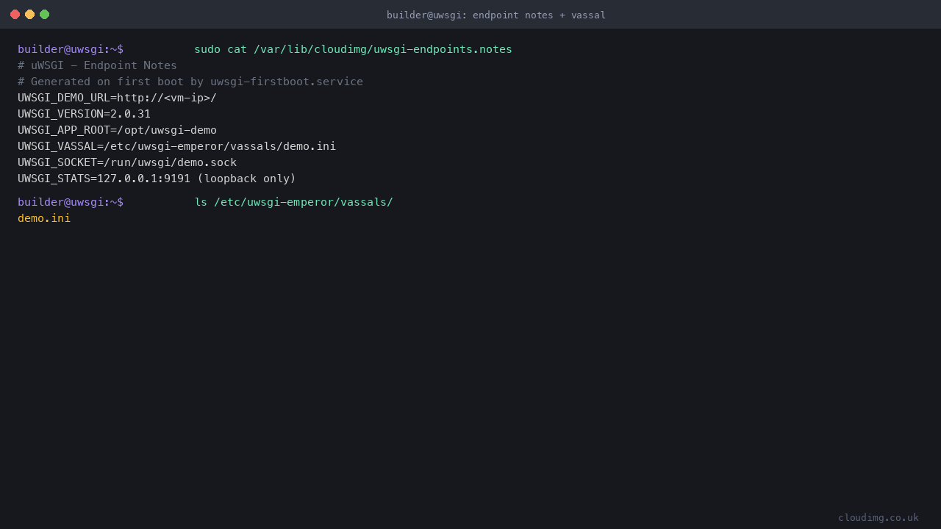Click the UWSGI_DEMO_URL line
Viewport: 941px width, 529px height.
click(x=117, y=98)
